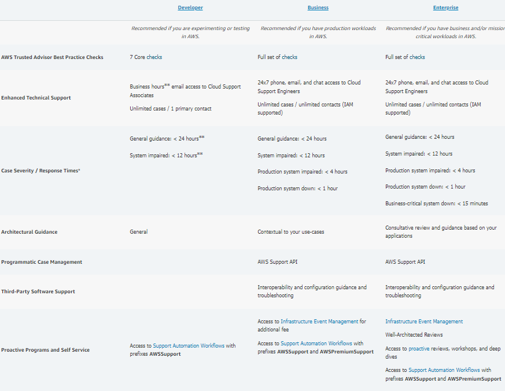505x391 pixels.
Task: Click AWS Support API text in Business column
Action: tap(277, 262)
